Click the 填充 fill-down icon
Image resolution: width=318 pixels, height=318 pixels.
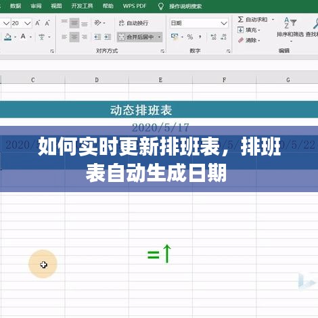pos(240,30)
